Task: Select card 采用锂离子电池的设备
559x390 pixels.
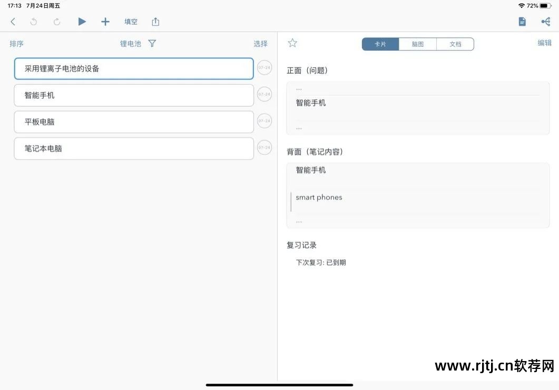Action: tap(134, 69)
